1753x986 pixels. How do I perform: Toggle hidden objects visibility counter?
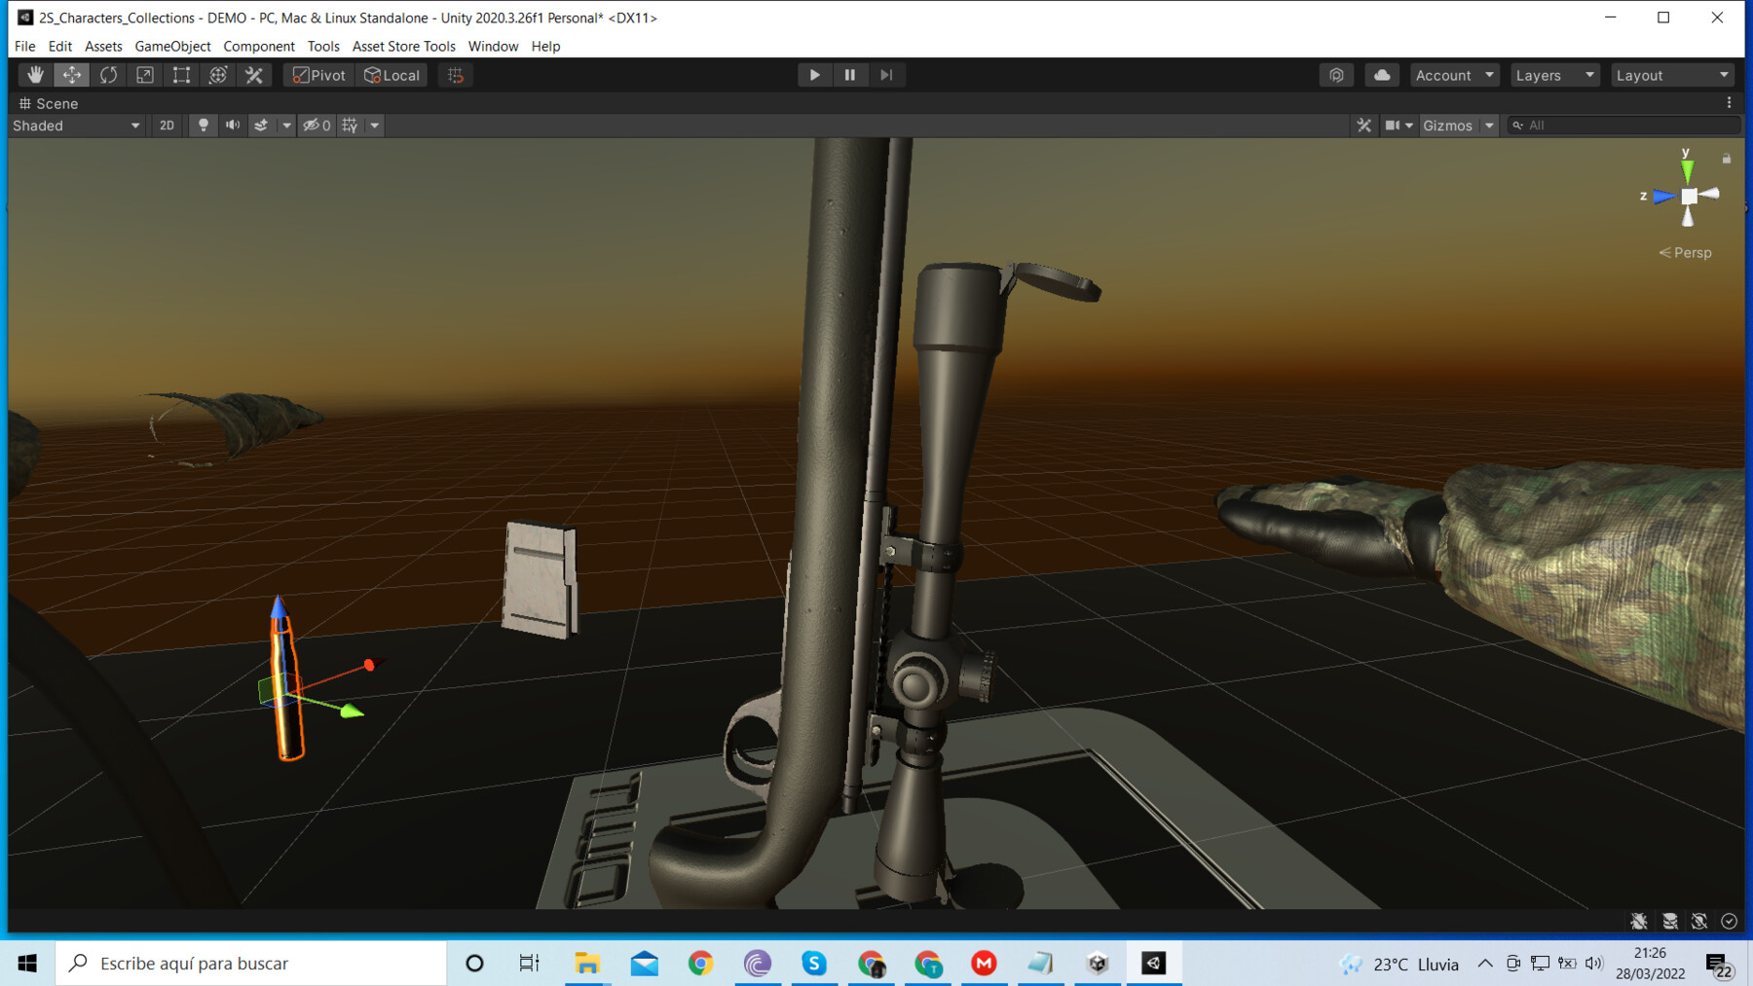pyautogui.click(x=317, y=126)
